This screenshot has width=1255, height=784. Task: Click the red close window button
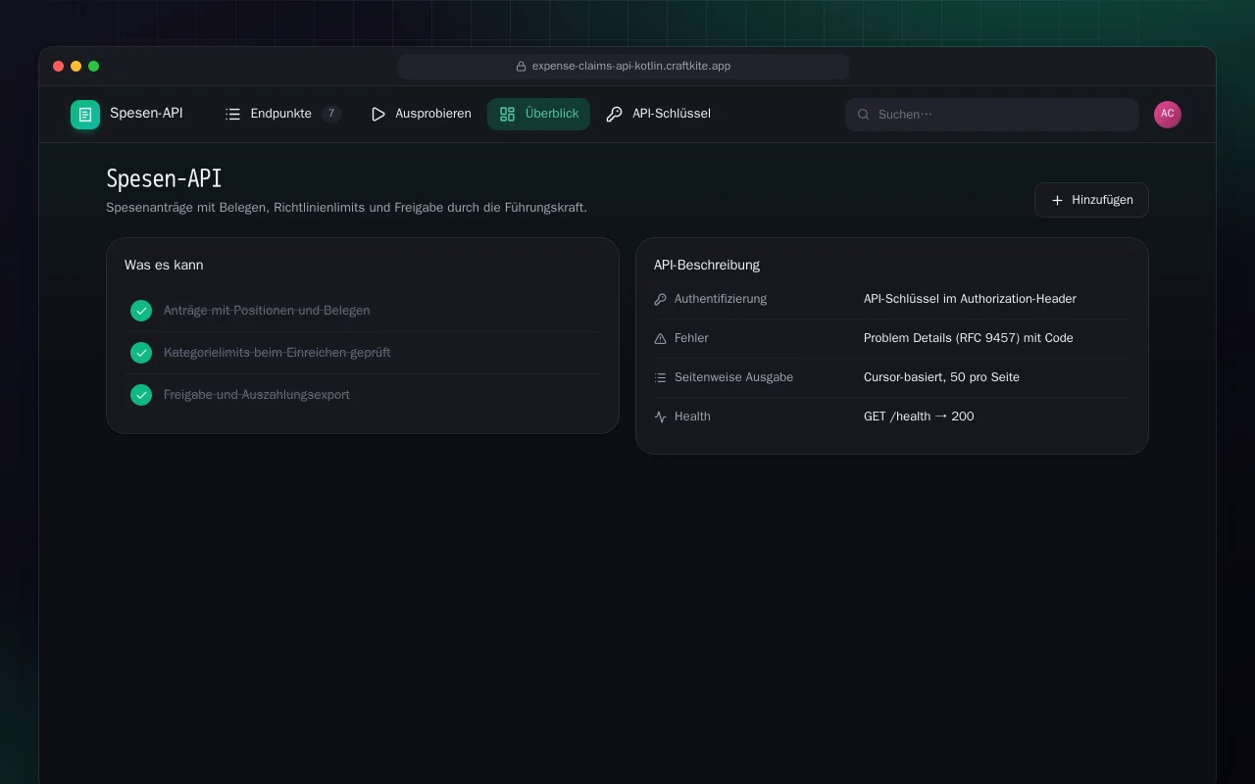coord(58,67)
